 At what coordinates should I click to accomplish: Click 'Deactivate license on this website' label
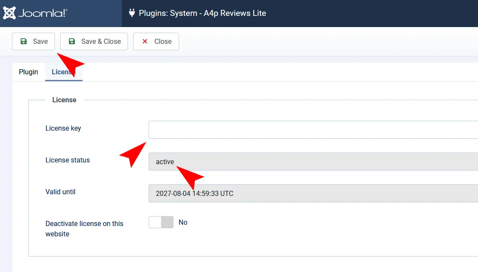point(85,229)
